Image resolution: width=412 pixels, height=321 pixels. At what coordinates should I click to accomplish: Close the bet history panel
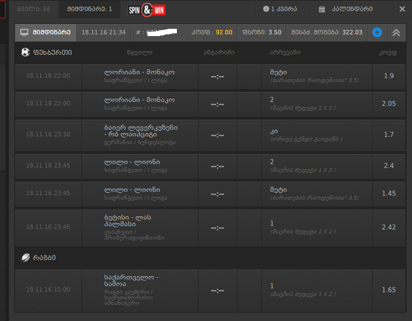point(402,9)
